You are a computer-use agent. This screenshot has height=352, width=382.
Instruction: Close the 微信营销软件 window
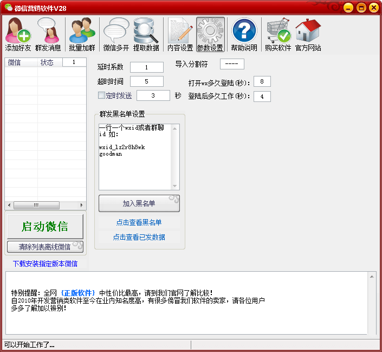(x=374, y=8)
